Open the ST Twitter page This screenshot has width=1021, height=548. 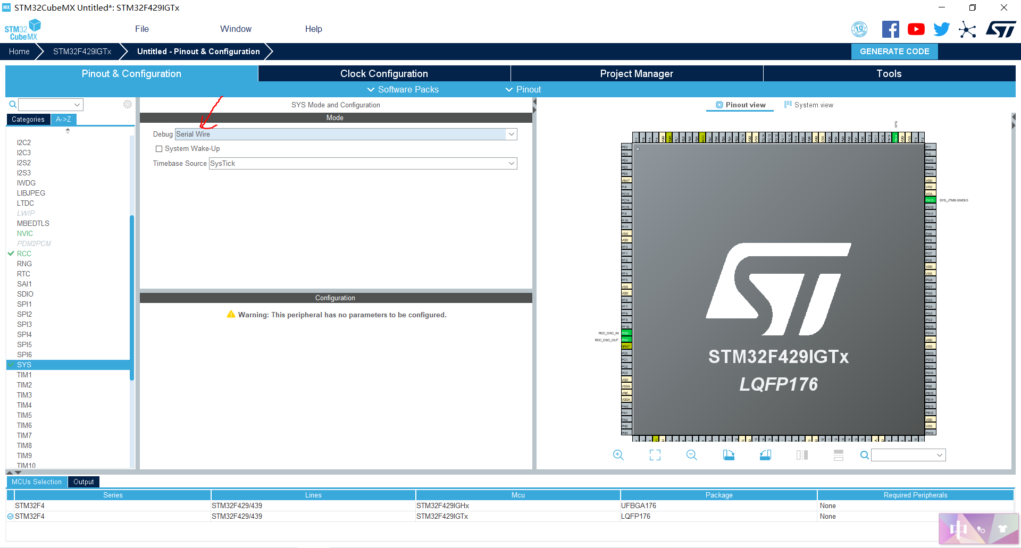[x=941, y=29]
